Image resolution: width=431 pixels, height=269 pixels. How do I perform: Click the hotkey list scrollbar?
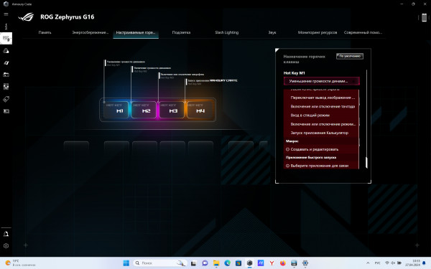coord(366,163)
